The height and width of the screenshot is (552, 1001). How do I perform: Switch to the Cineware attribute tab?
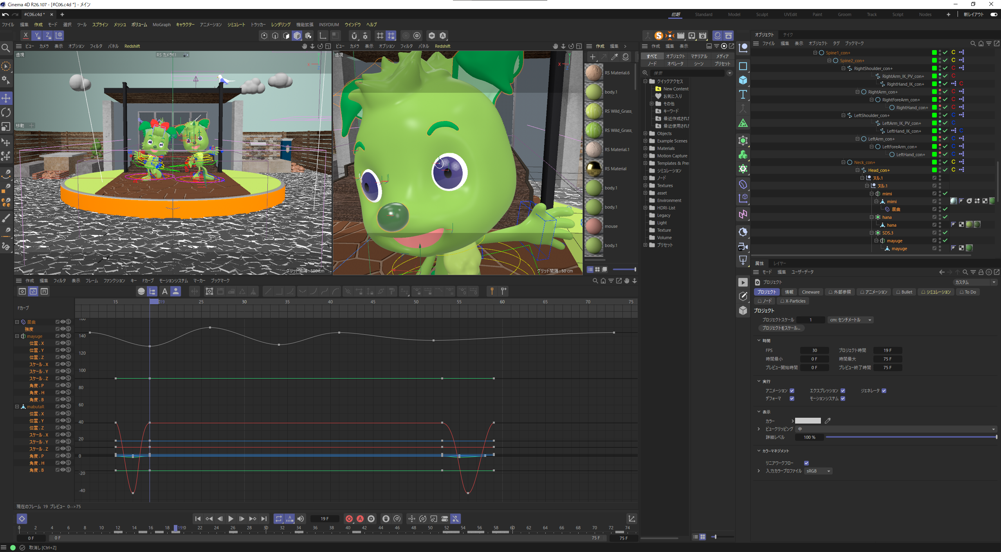tap(810, 292)
